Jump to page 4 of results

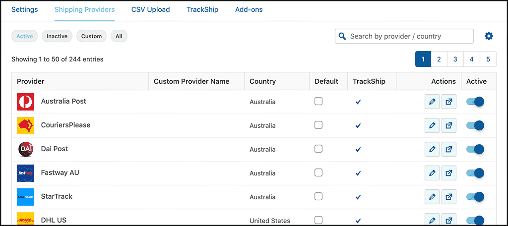[x=472, y=59]
